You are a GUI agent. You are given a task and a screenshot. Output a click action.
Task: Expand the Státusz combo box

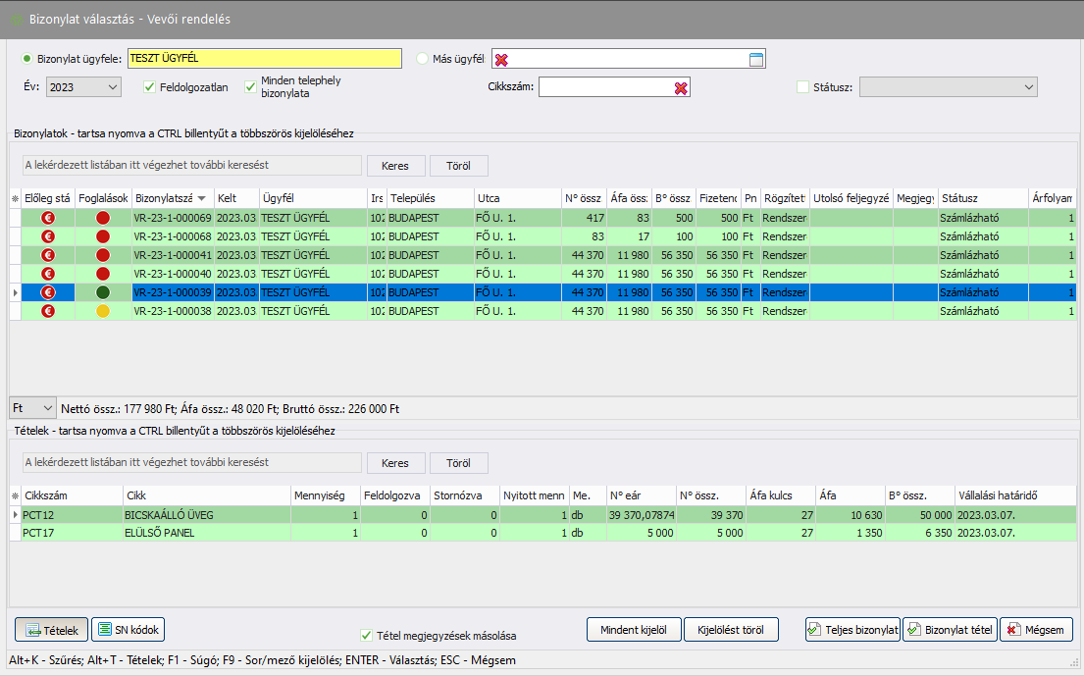[x=1027, y=87]
